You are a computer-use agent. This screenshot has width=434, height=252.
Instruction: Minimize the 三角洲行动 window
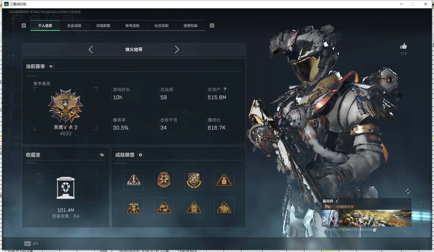pos(401,4)
